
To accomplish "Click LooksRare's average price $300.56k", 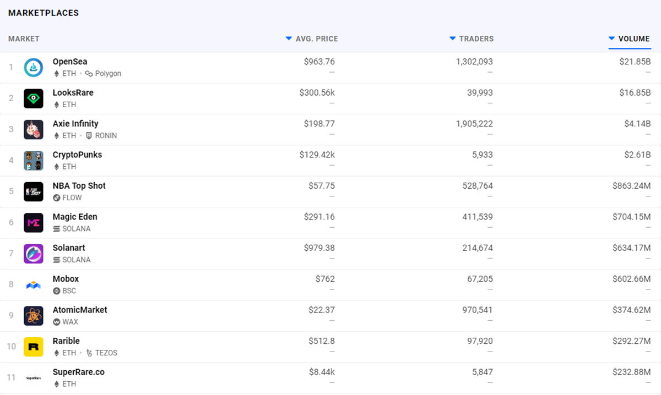I will [317, 92].
